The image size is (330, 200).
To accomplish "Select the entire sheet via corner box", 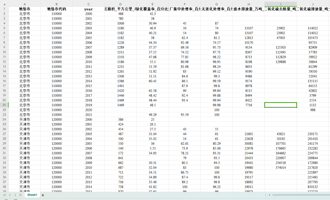I will tap(4, 4).
